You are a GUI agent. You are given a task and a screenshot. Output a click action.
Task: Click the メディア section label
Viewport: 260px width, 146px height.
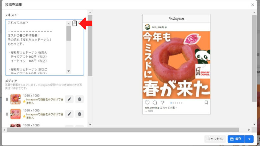click(11, 81)
